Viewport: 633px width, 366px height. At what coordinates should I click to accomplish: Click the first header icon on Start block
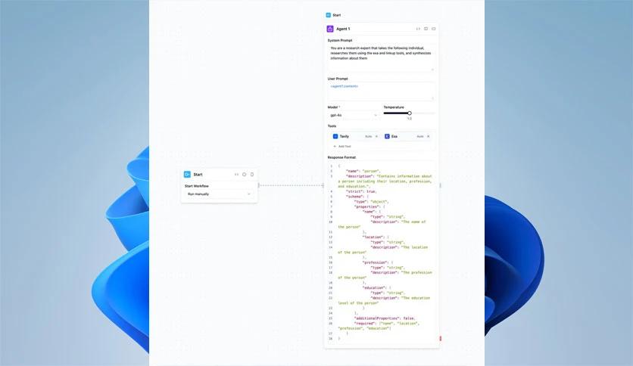tap(236, 175)
